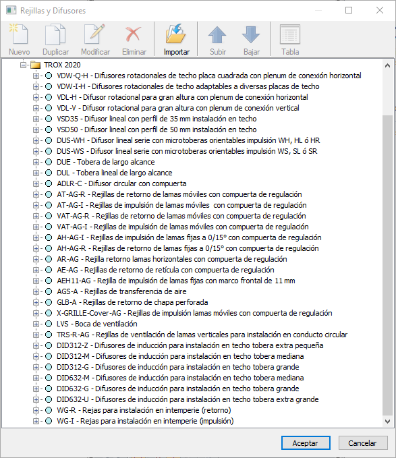This screenshot has width=396, height=458.
Task: Click the Modificar edit icon
Action: tap(95, 34)
